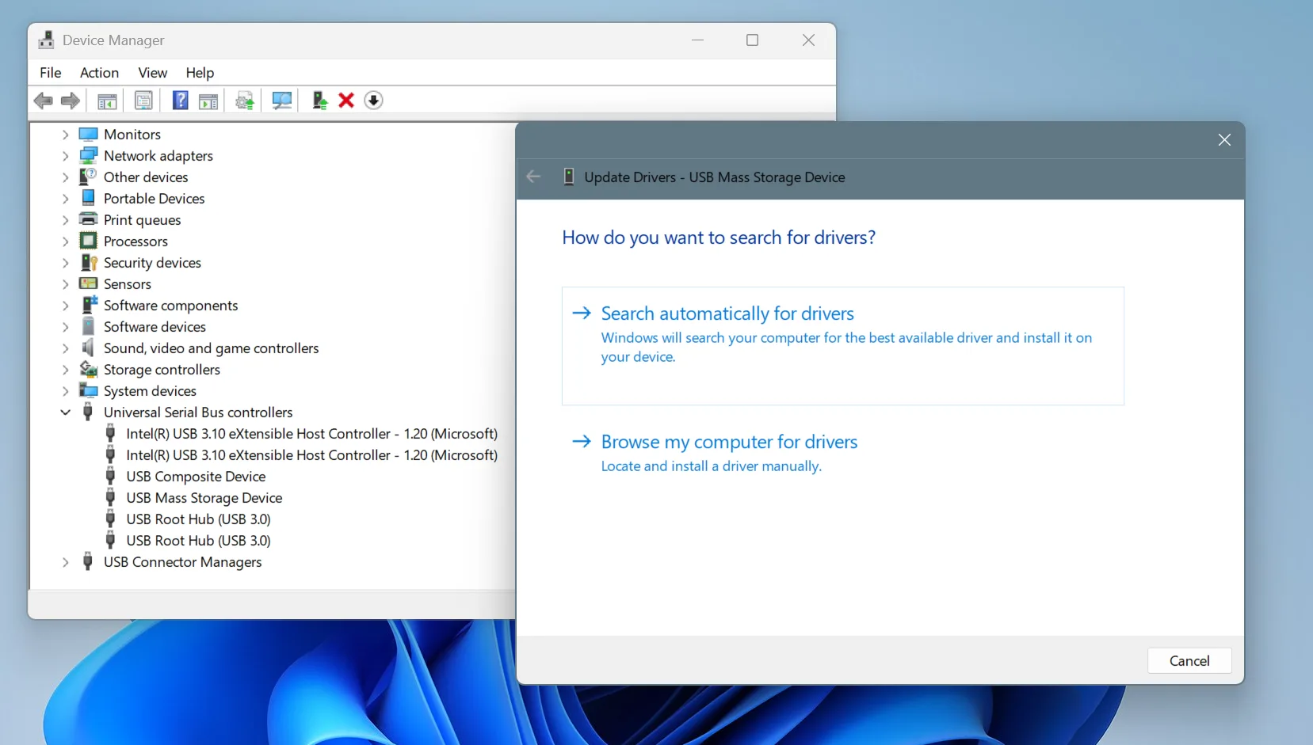
Task: Maximize the Device Manager window
Action: click(752, 40)
